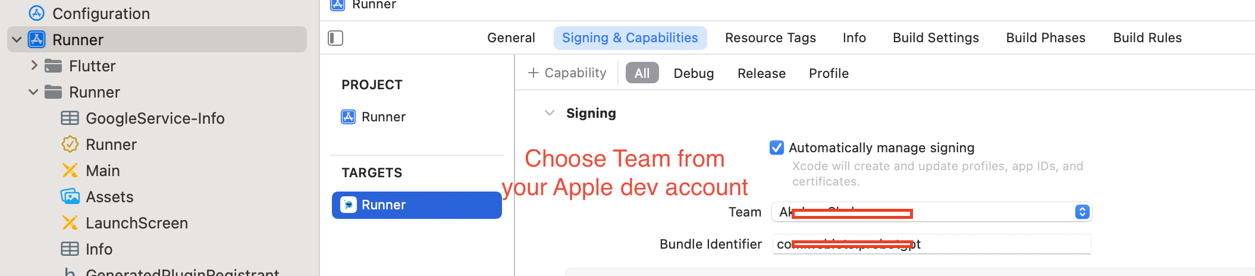The height and width of the screenshot is (276, 1255).
Task: Select the Runner target in TARGETS
Action: pos(416,205)
